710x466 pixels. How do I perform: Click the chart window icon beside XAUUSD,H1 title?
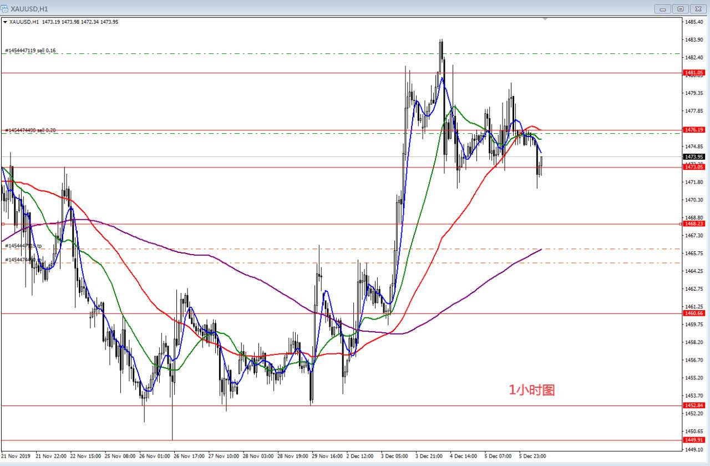click(6, 8)
